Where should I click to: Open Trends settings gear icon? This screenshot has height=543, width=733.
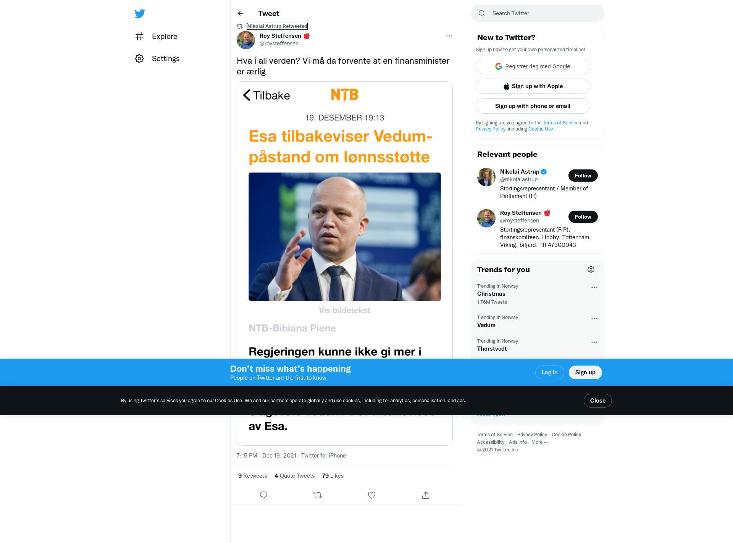591,269
